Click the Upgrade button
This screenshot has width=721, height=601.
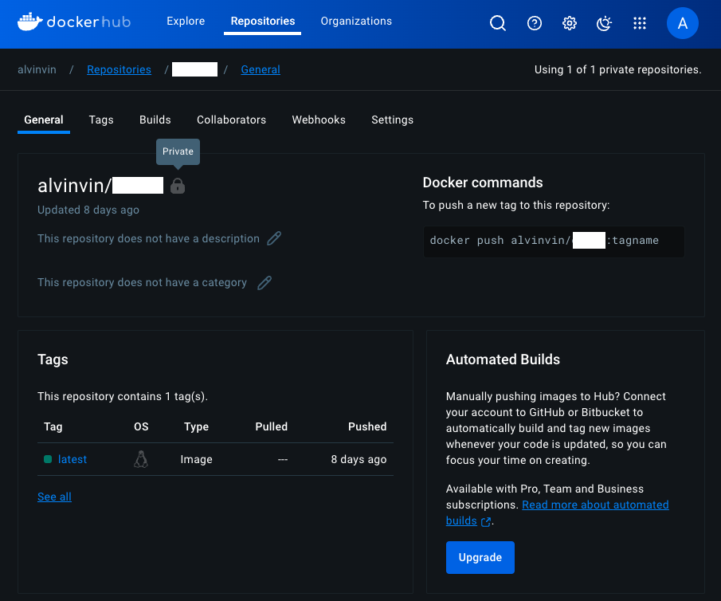(480, 557)
